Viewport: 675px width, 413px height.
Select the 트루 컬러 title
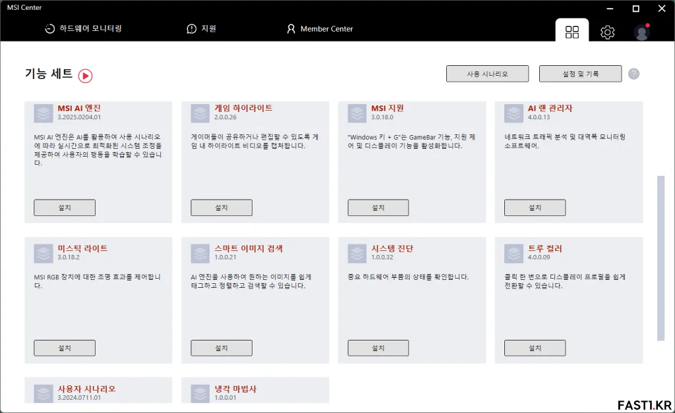[545, 249]
